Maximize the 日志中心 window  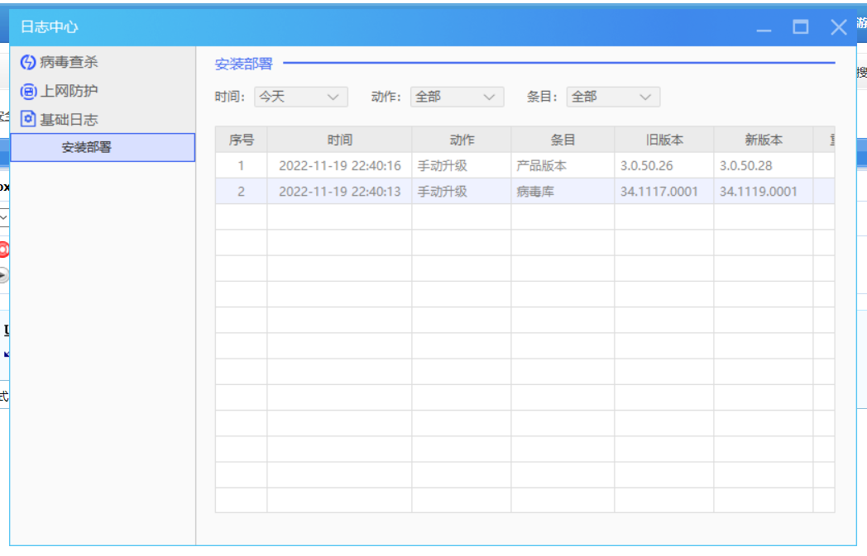pos(801,27)
